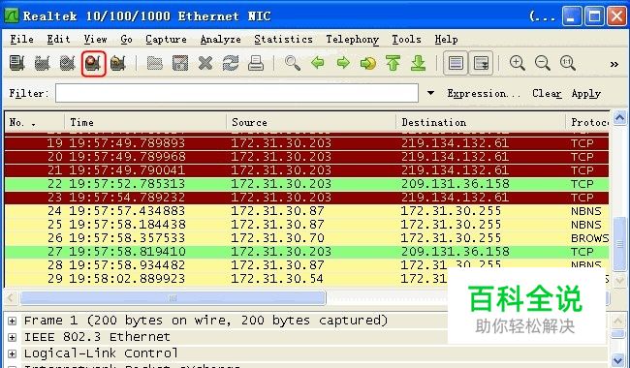Viewport: 630px width, 368px height.
Task: Open the capture interfaces list icon
Action: point(16,63)
